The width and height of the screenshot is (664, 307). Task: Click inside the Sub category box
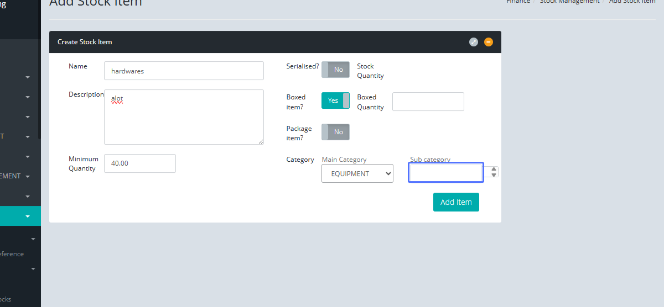point(446,173)
